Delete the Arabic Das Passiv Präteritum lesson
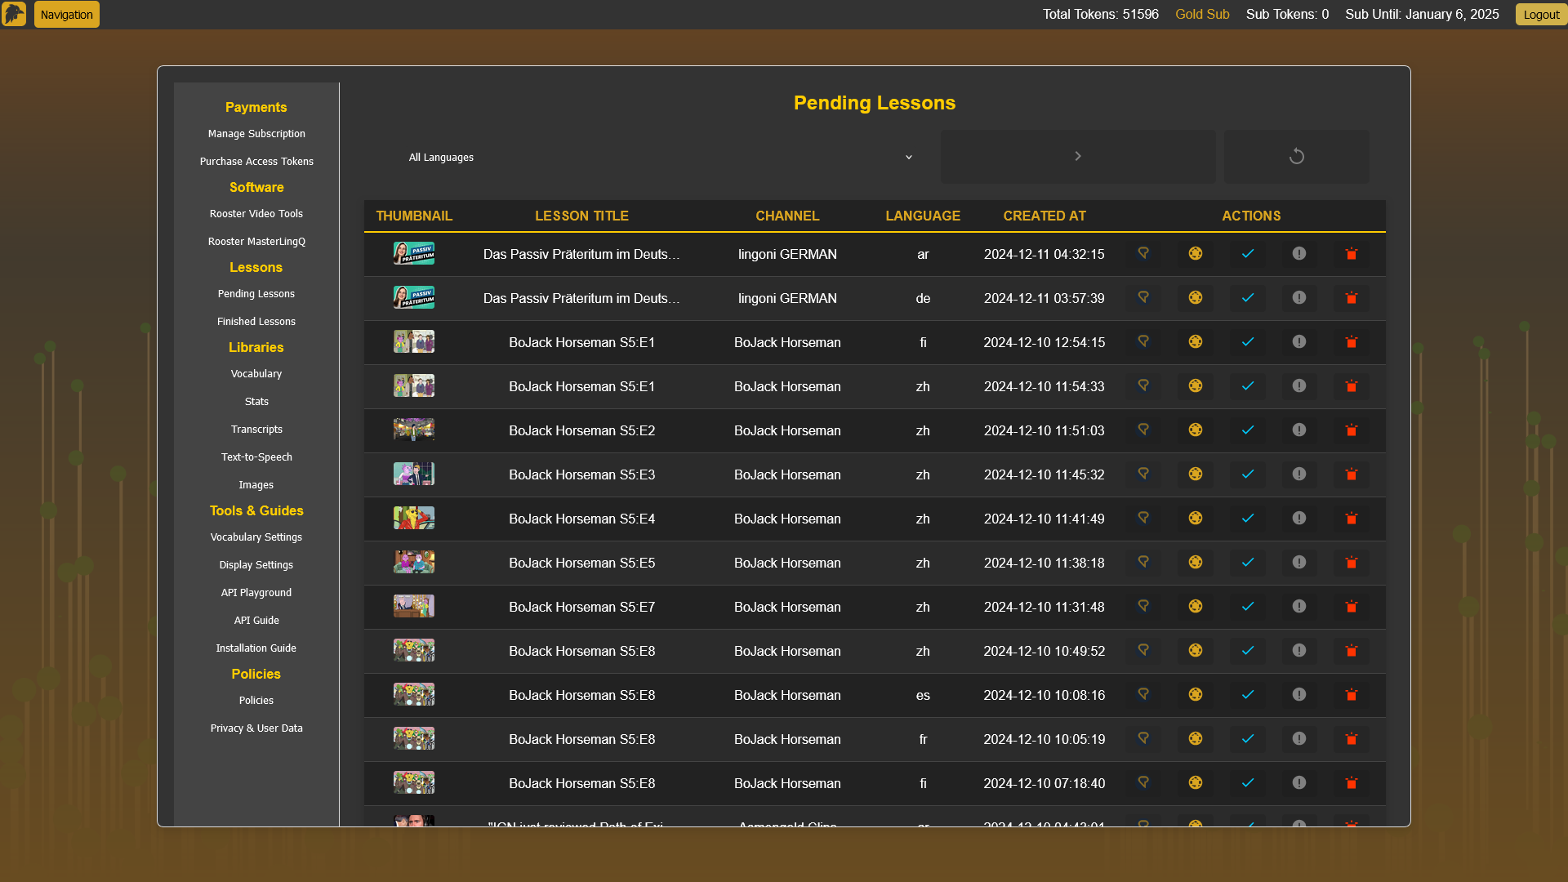Viewport: 1568px width, 882px height. click(x=1351, y=254)
